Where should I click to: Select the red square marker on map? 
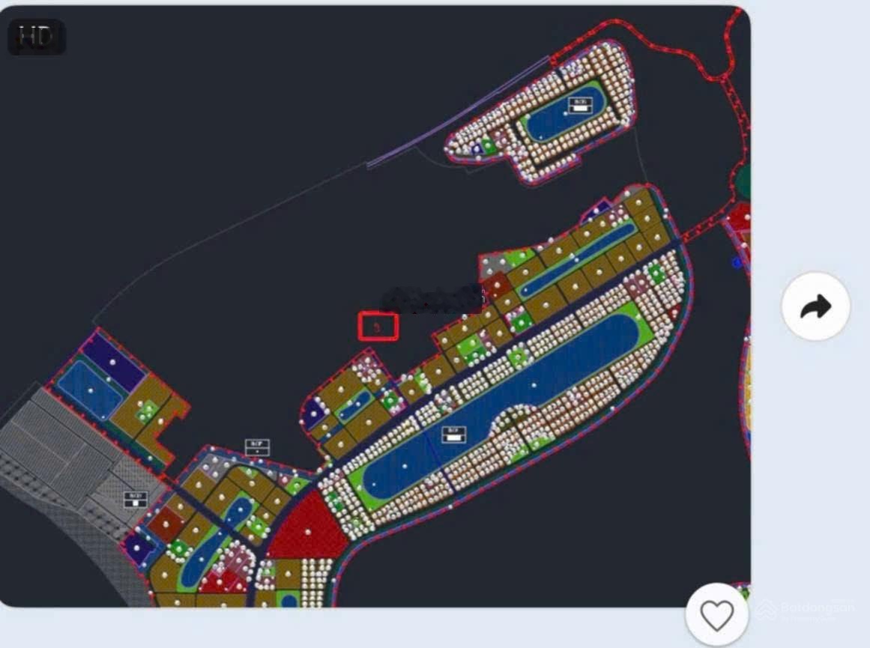pyautogui.click(x=378, y=327)
